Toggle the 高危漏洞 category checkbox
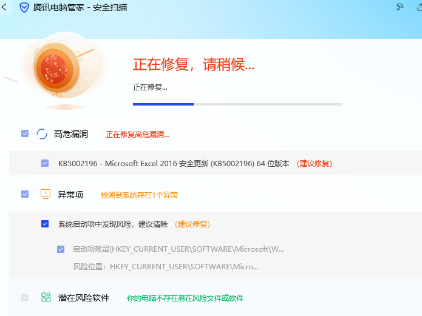Image resolution: width=422 pixels, height=316 pixels. (25, 133)
